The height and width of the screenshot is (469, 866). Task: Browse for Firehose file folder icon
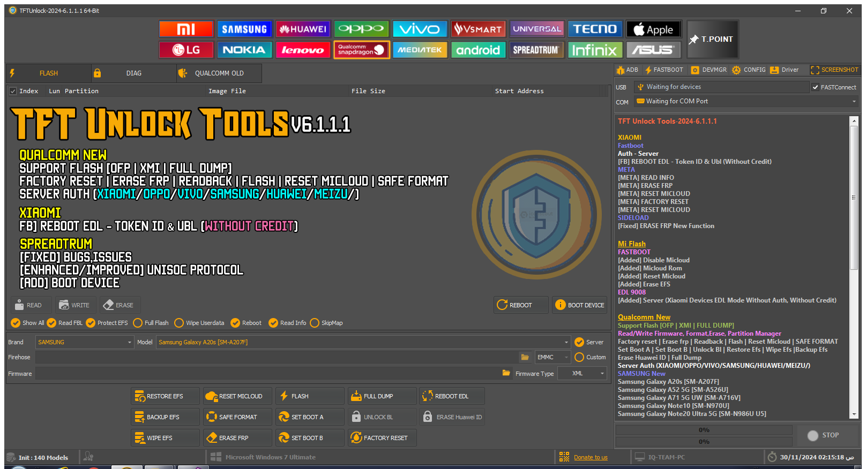525,357
